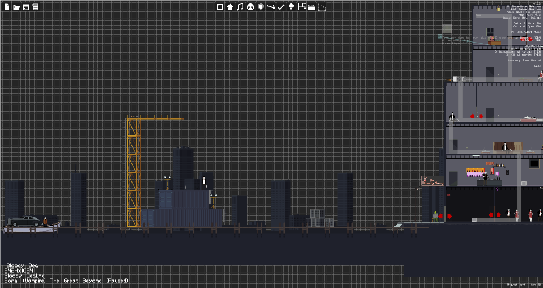
Task: Select the lightbulb lighting tool
Action: (x=291, y=7)
